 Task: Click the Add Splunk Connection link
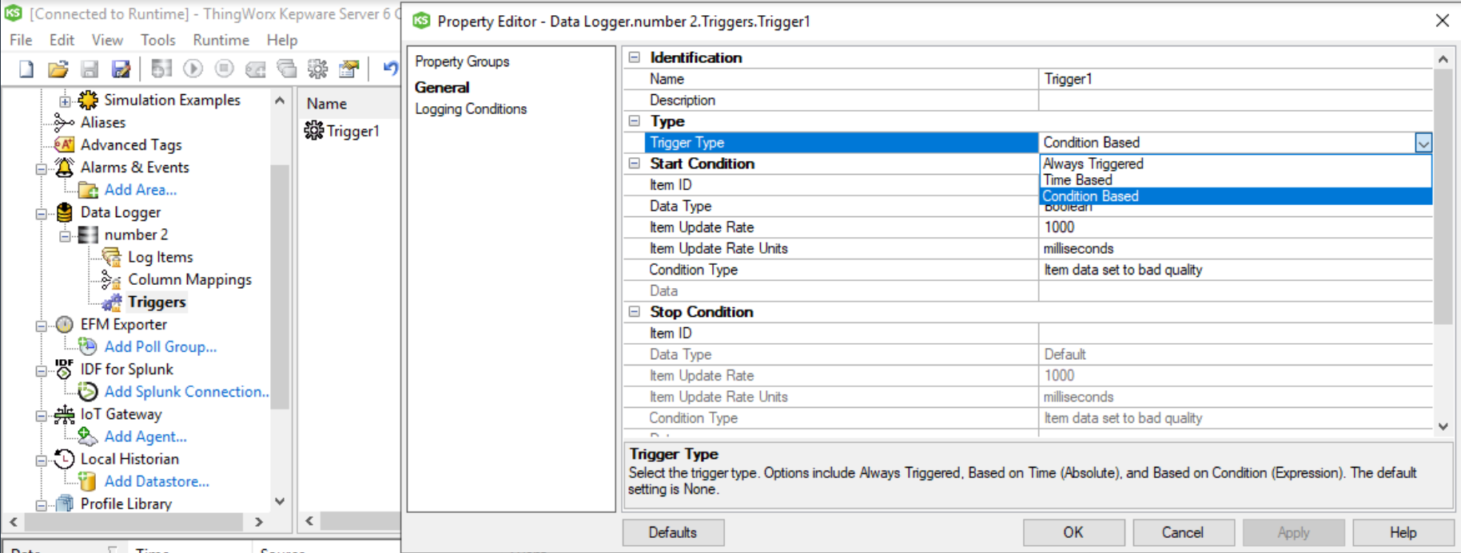187,391
